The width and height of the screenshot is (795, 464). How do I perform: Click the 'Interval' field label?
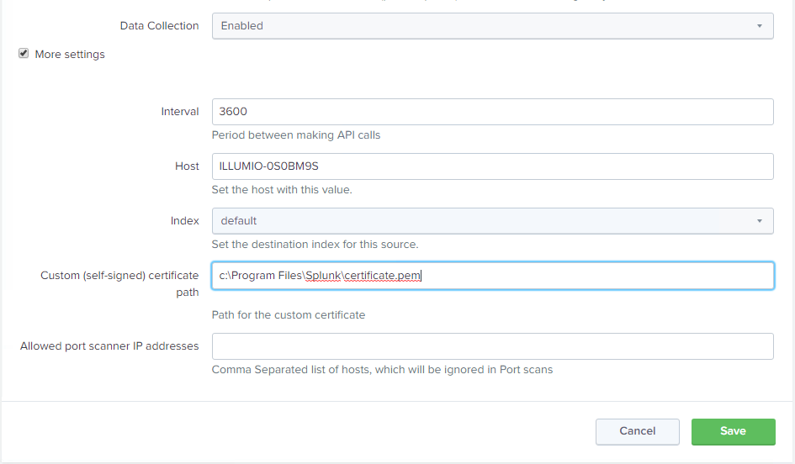pos(180,112)
